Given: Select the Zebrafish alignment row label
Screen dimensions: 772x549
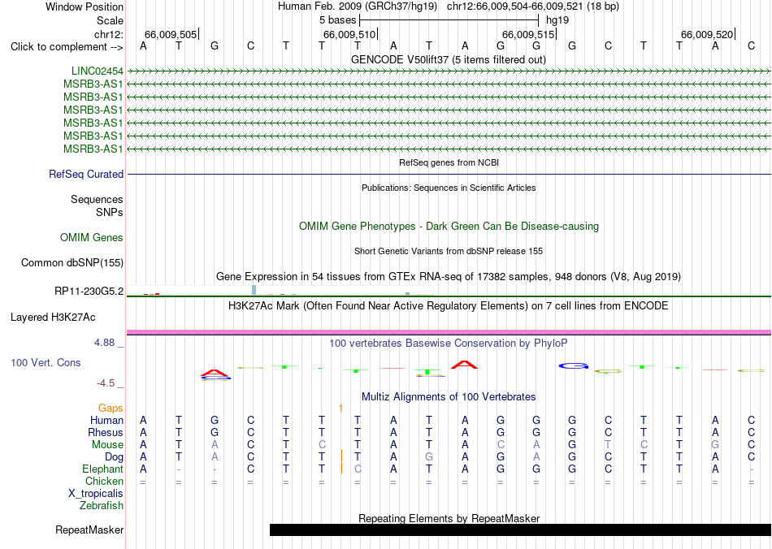Looking at the screenshot, I should click(x=102, y=506).
